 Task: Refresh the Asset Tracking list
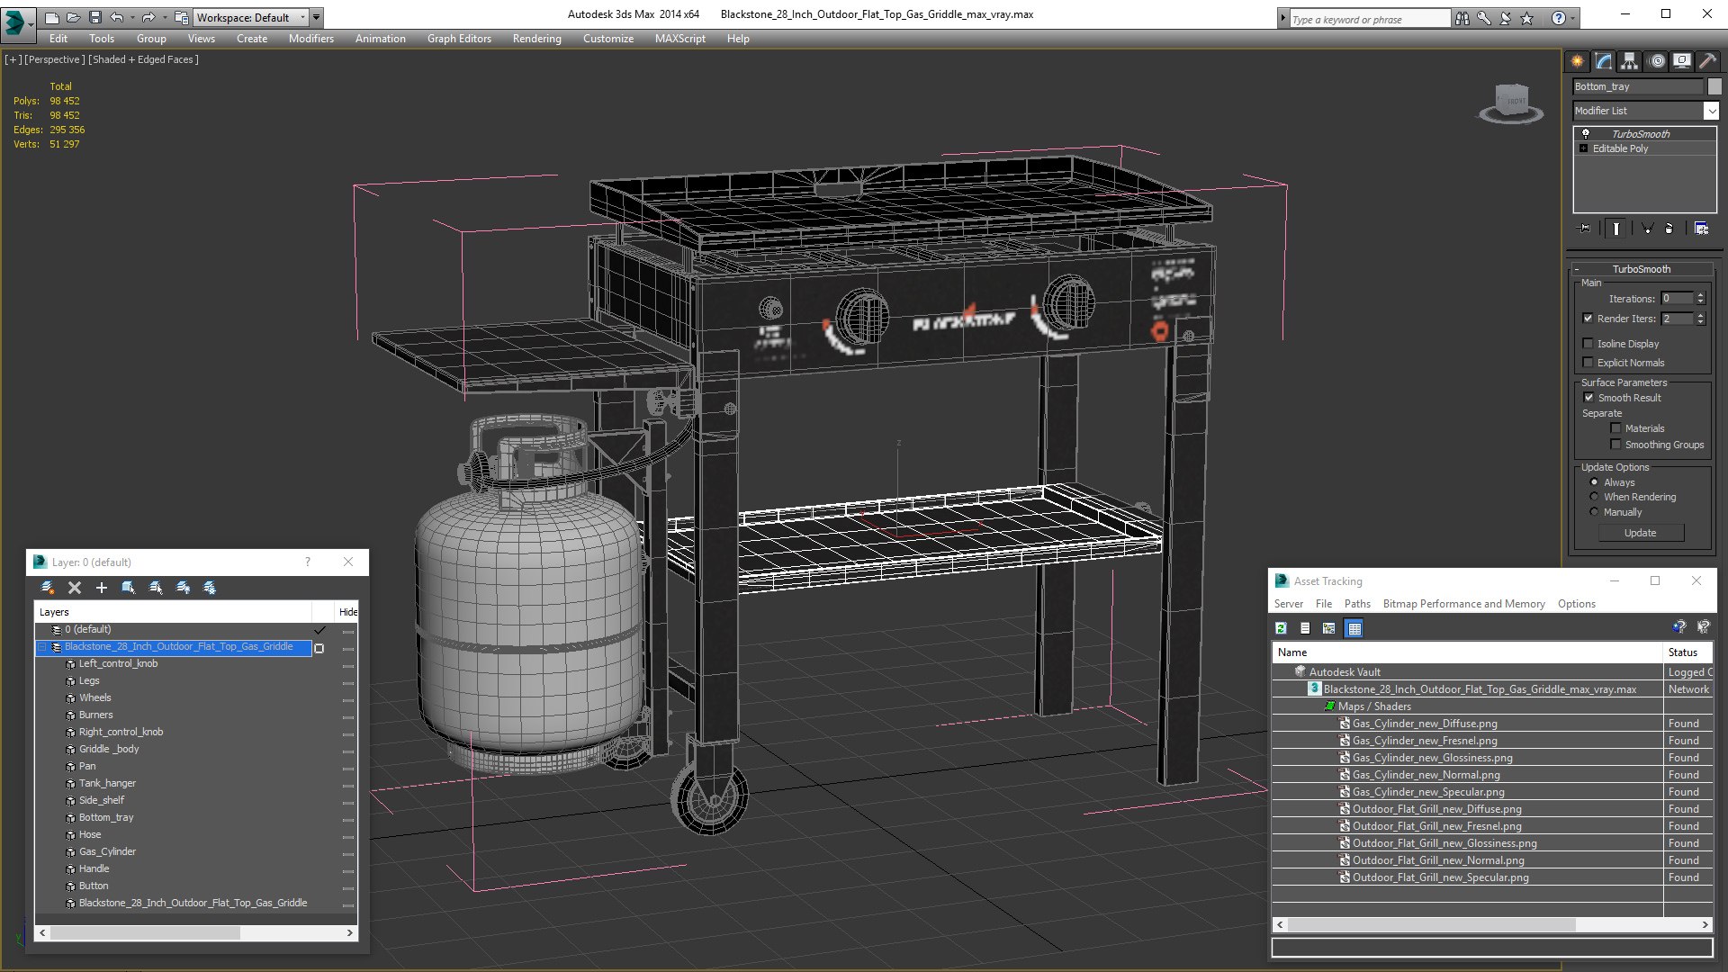(x=1281, y=628)
